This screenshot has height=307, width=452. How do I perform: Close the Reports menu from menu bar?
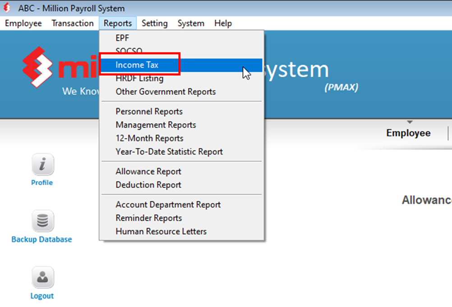tap(118, 23)
